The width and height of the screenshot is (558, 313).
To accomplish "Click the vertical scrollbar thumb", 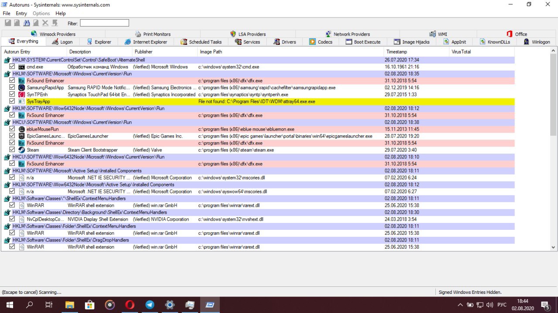I will [554, 95].
